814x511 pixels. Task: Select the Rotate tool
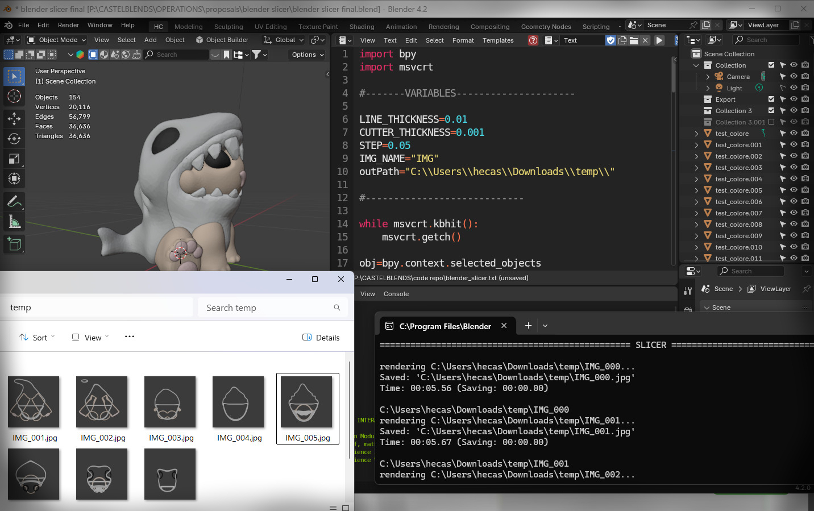[14, 139]
